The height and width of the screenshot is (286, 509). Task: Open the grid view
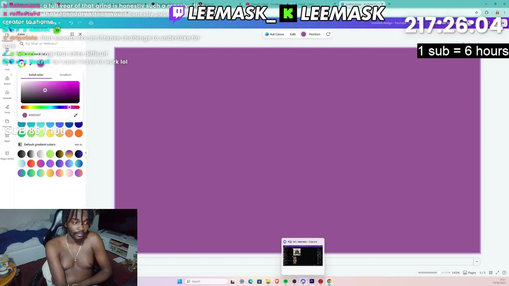coord(491,273)
